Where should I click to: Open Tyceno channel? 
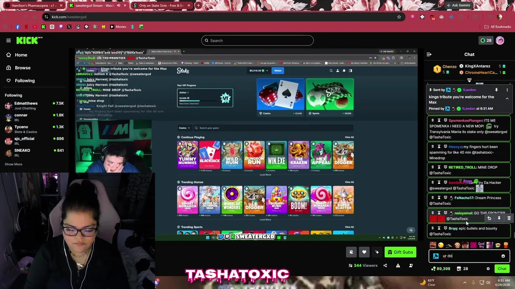point(34,129)
